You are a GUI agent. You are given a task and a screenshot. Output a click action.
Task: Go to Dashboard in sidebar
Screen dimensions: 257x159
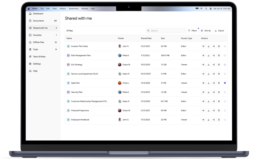coord(43,13)
